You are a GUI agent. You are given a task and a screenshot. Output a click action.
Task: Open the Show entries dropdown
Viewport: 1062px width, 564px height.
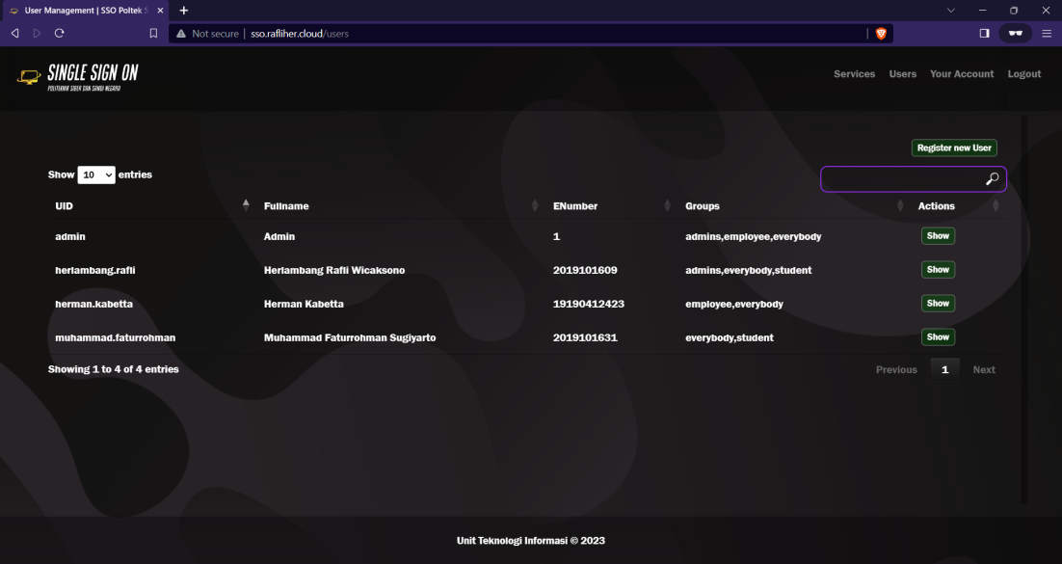tap(94, 175)
